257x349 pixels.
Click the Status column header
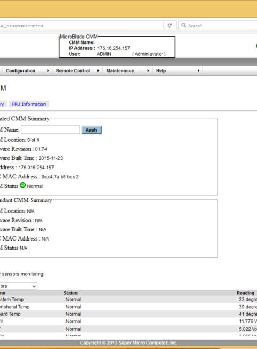[x=71, y=293]
